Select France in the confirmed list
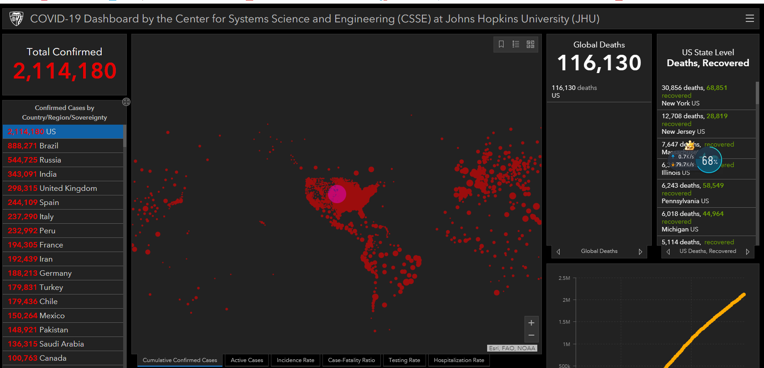764x368 pixels. (x=63, y=245)
